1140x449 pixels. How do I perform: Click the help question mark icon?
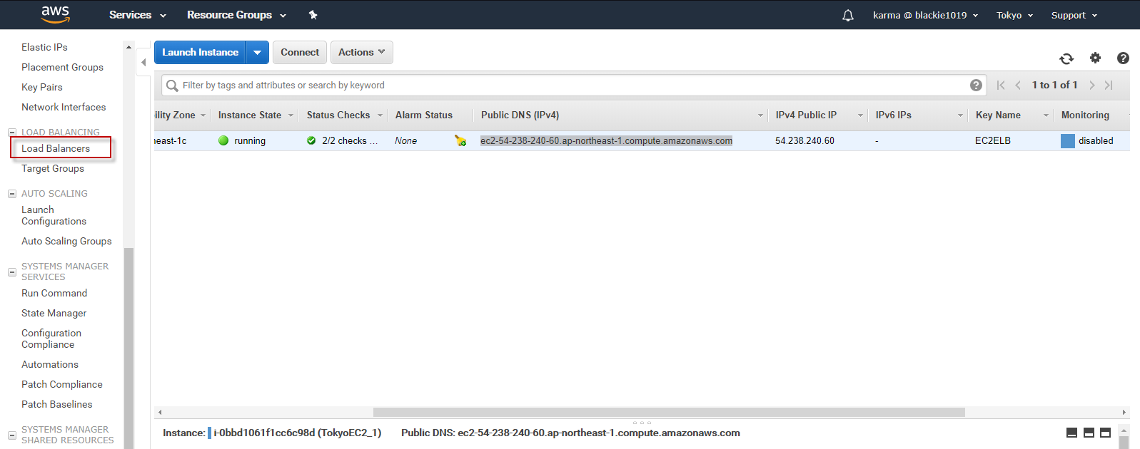[1123, 58]
